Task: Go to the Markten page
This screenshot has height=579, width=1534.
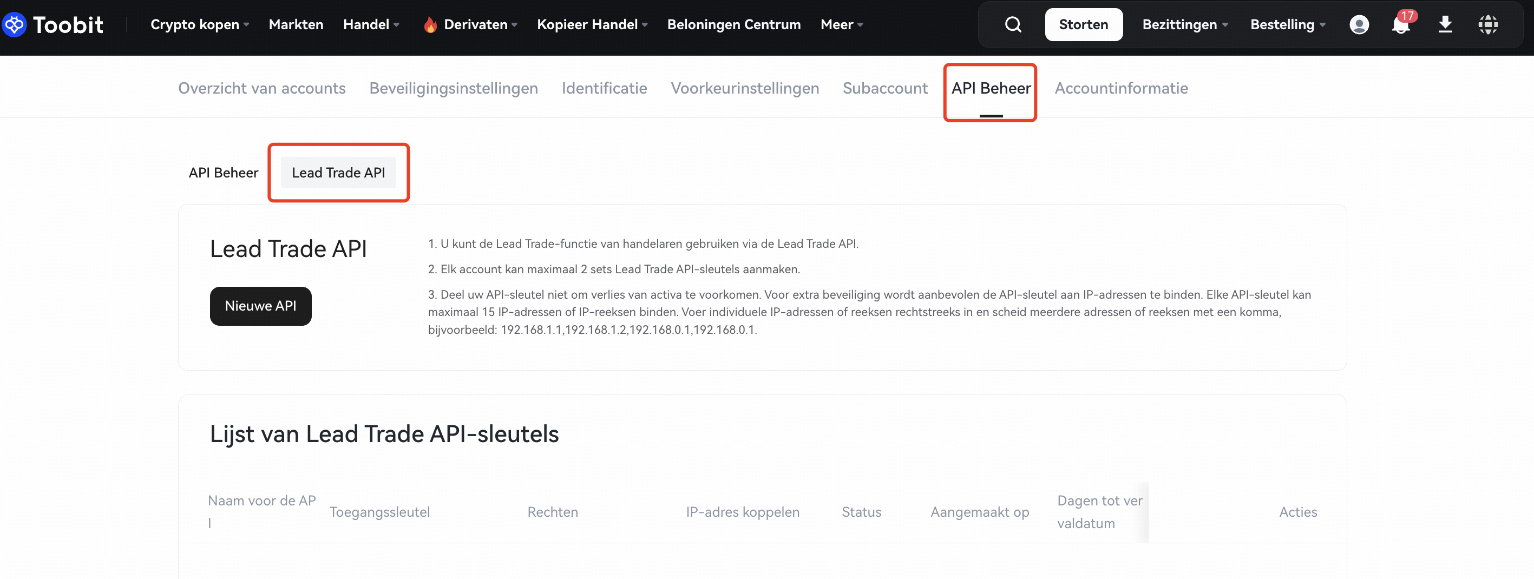Action: [x=296, y=24]
